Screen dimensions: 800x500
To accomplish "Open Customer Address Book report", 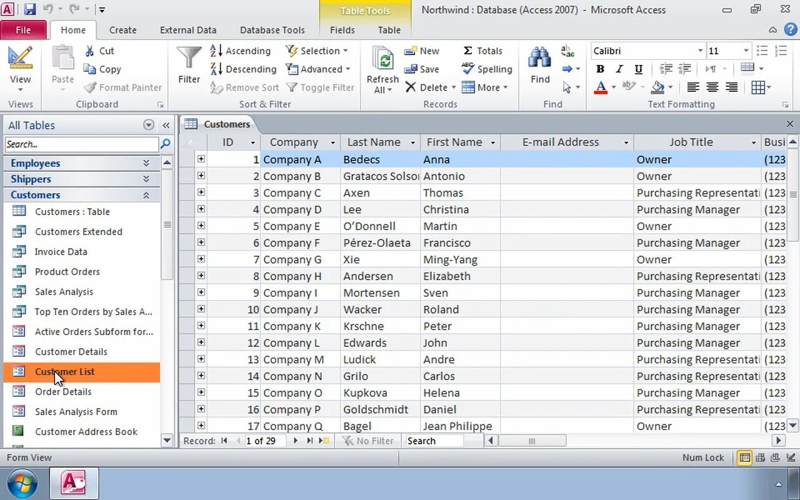I will tap(86, 432).
